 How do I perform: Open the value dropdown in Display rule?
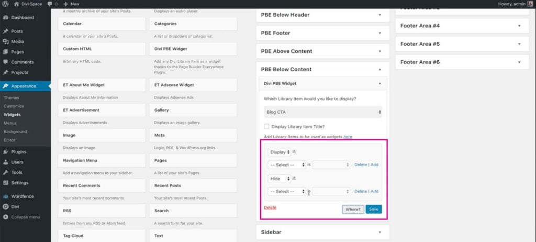(331, 164)
